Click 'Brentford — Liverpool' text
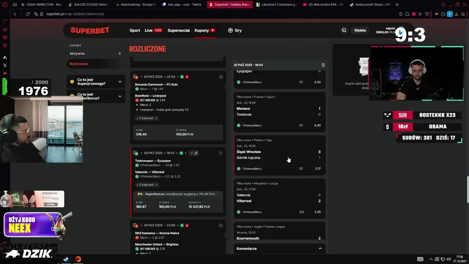The width and height of the screenshot is (469, 264). tap(150, 96)
